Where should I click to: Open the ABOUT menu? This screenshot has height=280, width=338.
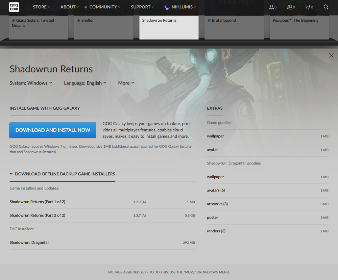[69, 7]
